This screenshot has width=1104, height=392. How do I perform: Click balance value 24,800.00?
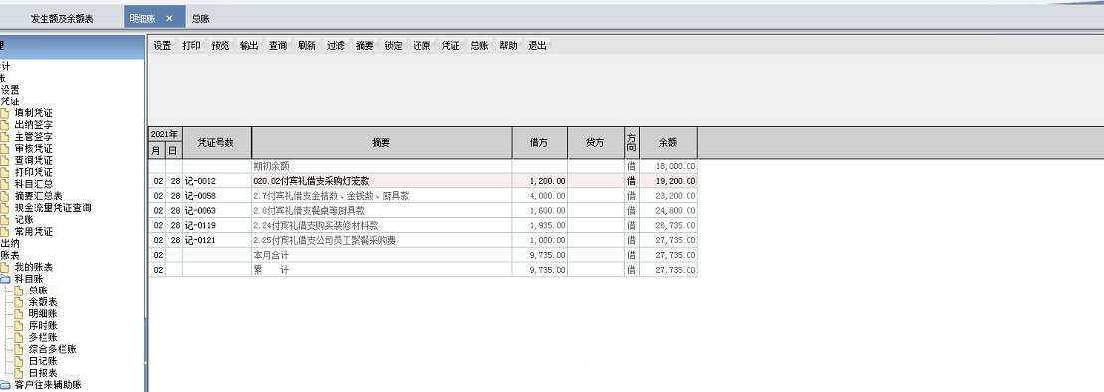coord(677,211)
